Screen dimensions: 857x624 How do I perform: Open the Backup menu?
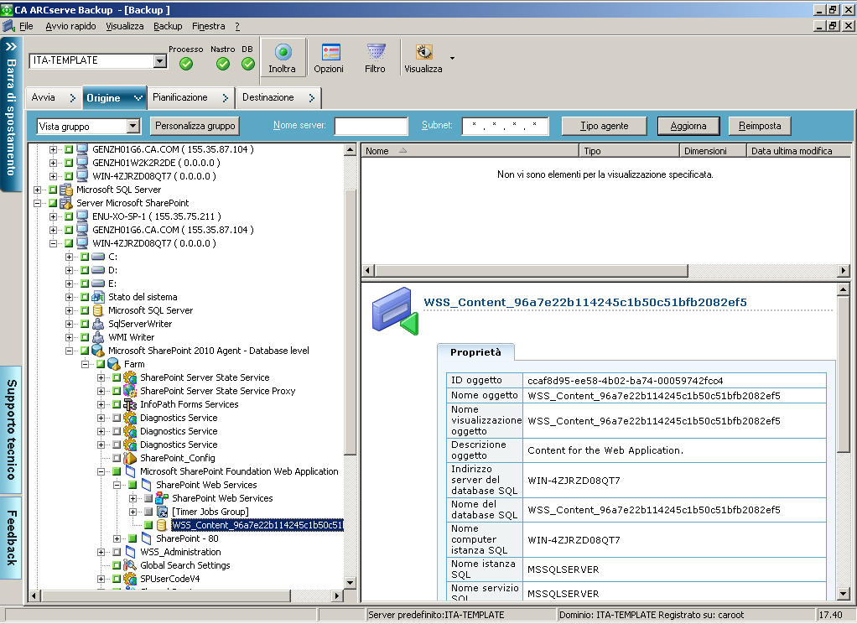pyautogui.click(x=168, y=26)
